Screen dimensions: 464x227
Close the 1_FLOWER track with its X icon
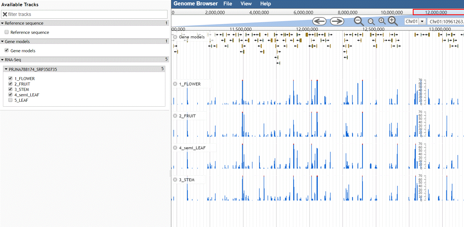coord(175,84)
